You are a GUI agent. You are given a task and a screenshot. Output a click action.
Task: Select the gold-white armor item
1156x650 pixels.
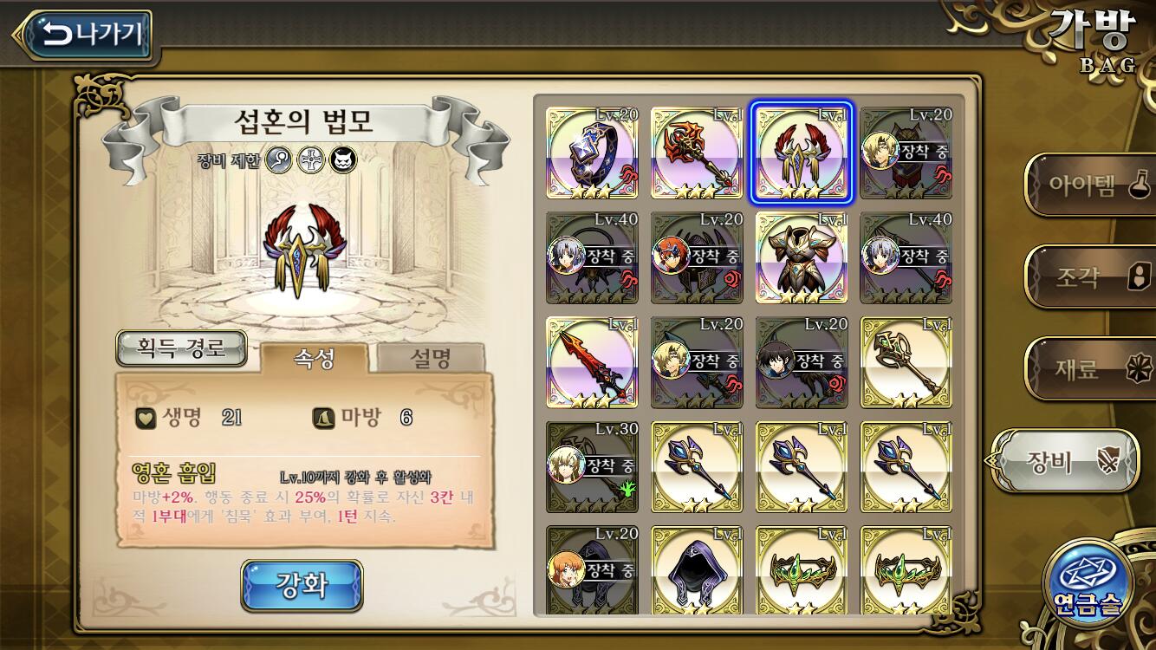coord(802,257)
